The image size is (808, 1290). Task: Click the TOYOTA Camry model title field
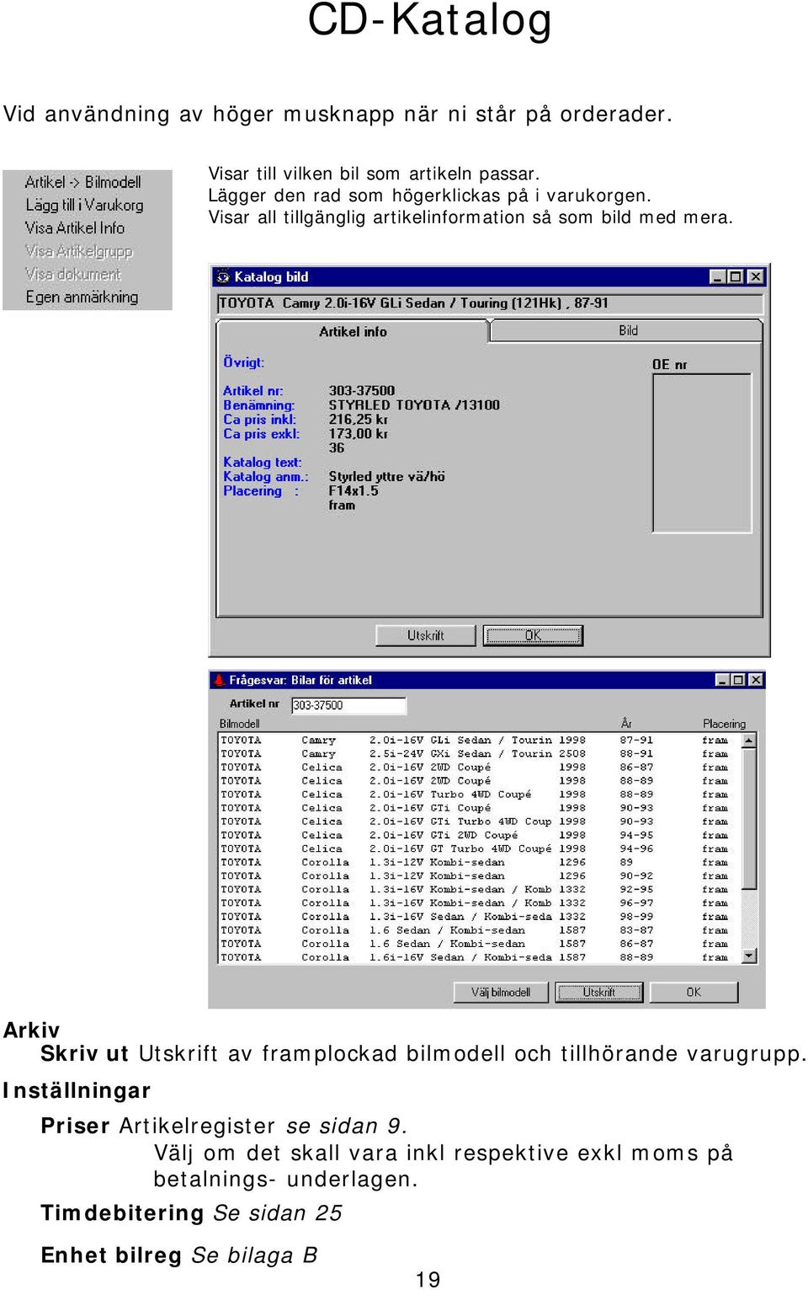[491, 303]
